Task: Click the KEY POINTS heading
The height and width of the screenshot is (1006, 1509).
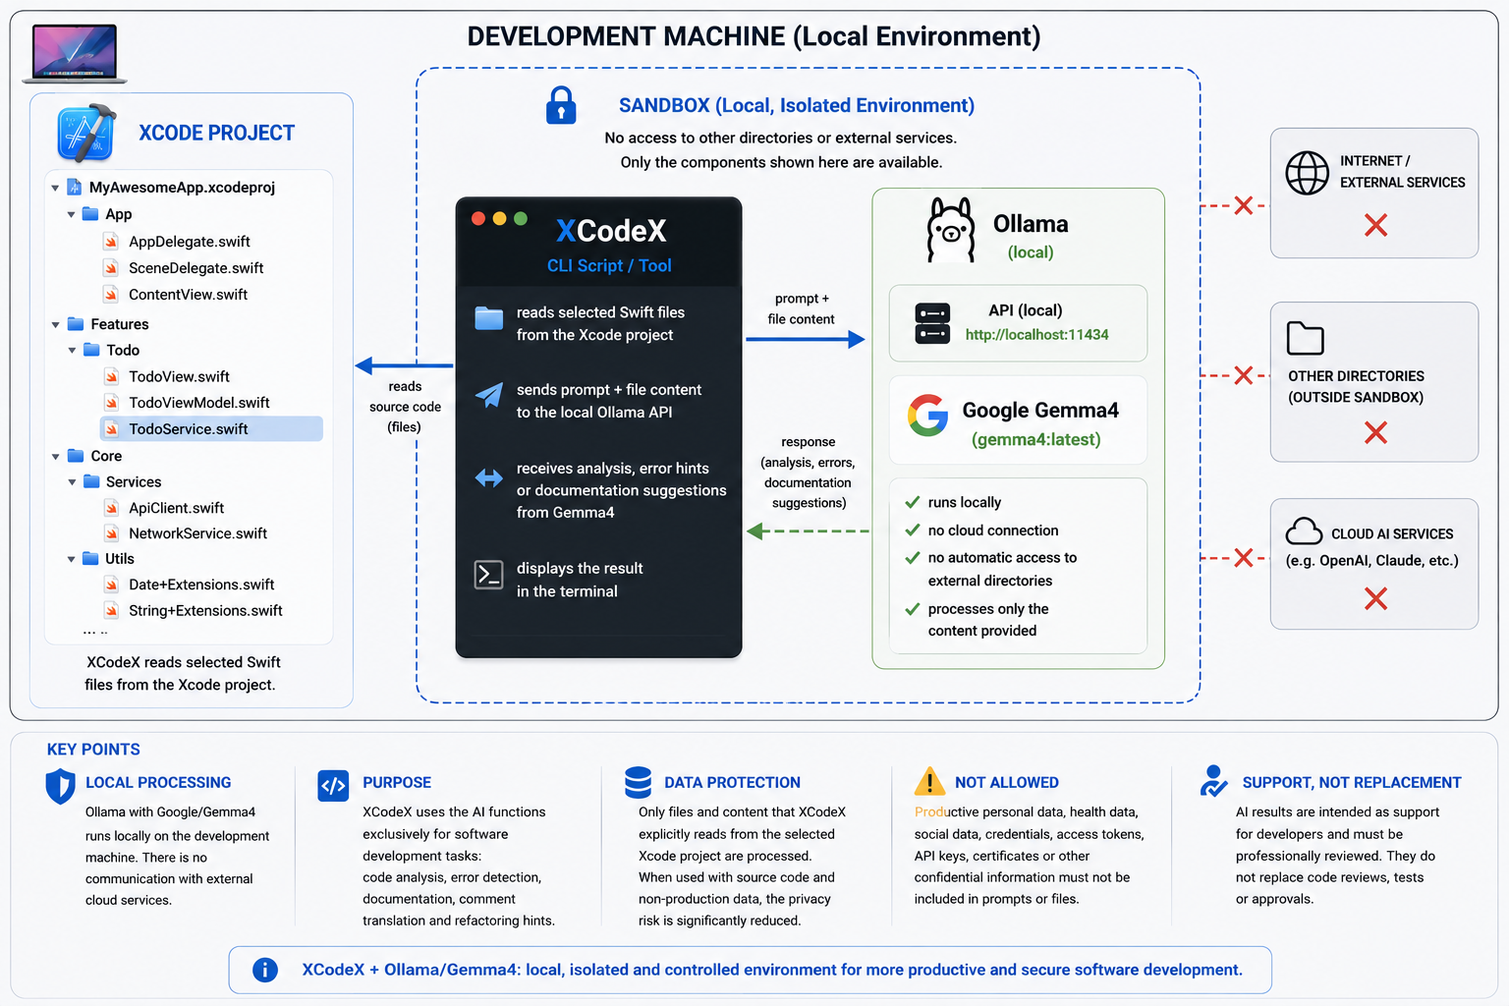Action: (93, 750)
